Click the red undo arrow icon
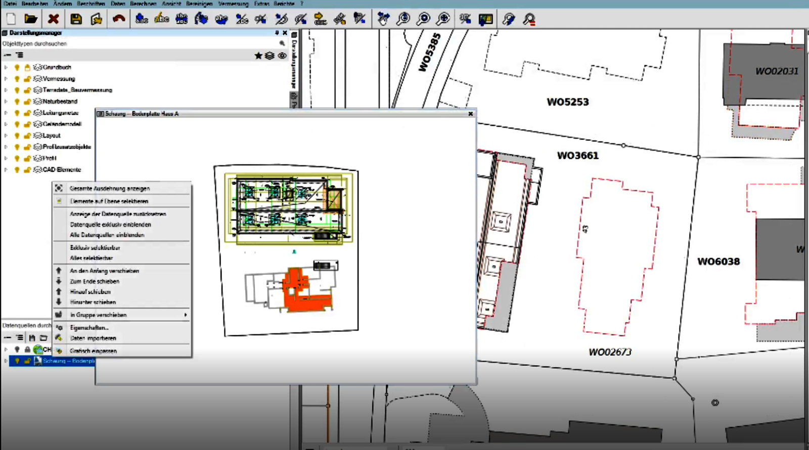This screenshot has width=809, height=450. (119, 19)
